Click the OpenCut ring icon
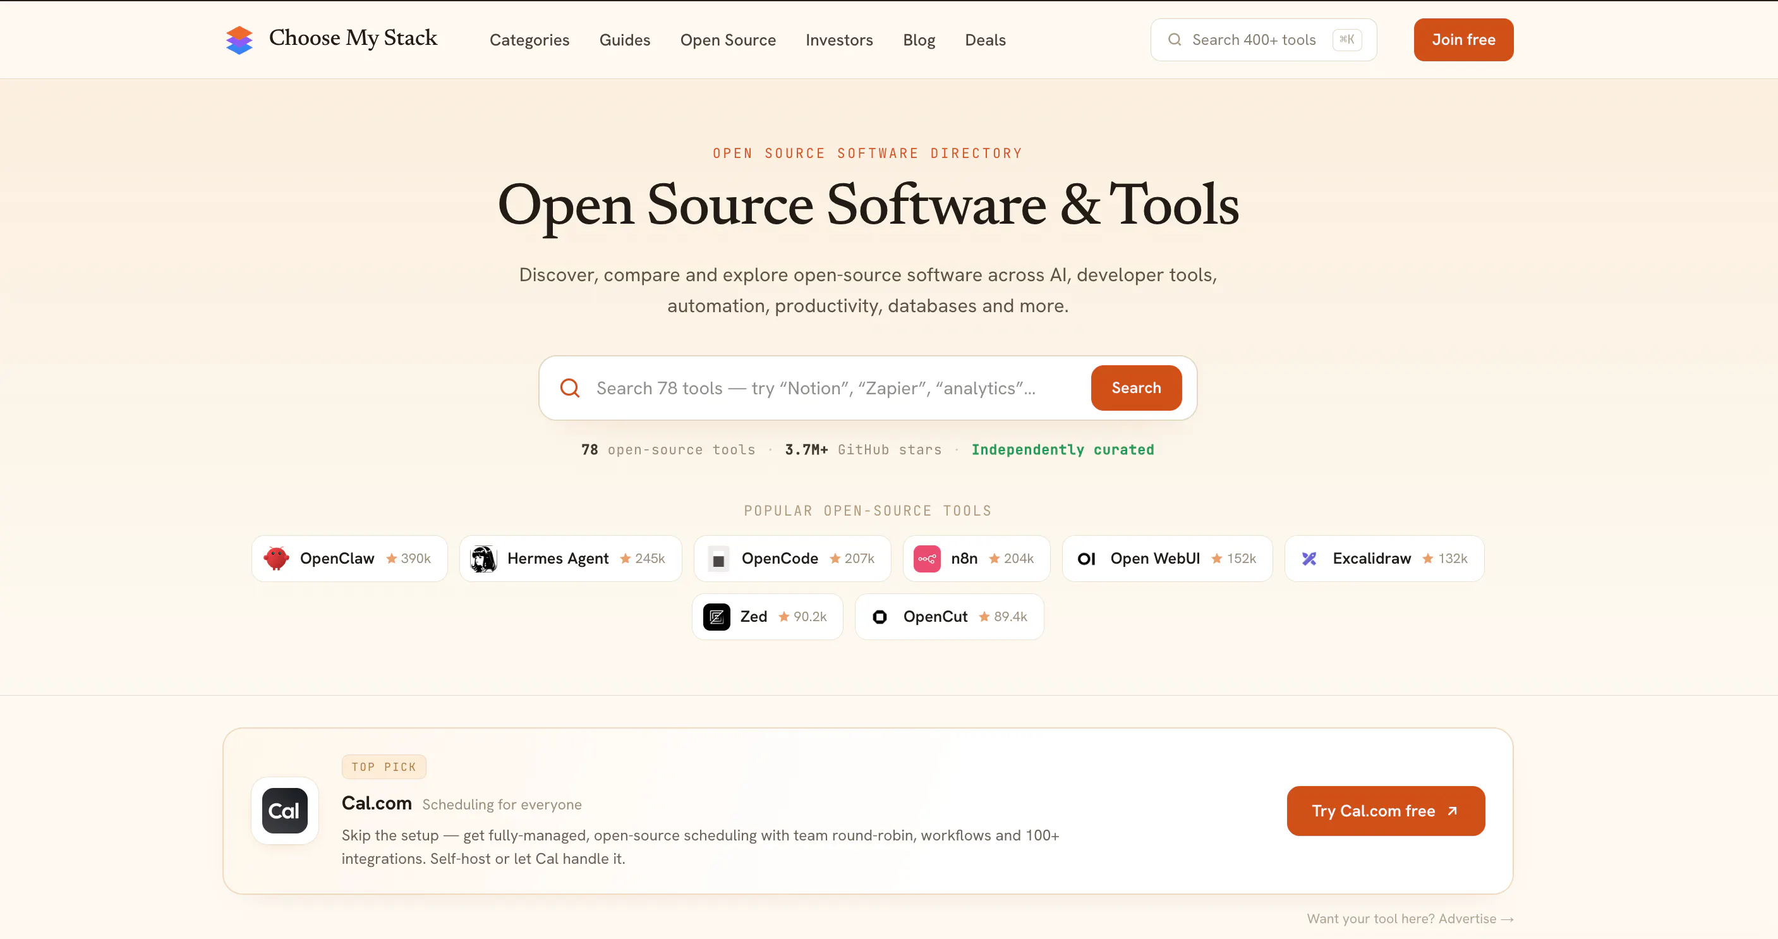Screen dimensions: 1778x939 (880, 617)
